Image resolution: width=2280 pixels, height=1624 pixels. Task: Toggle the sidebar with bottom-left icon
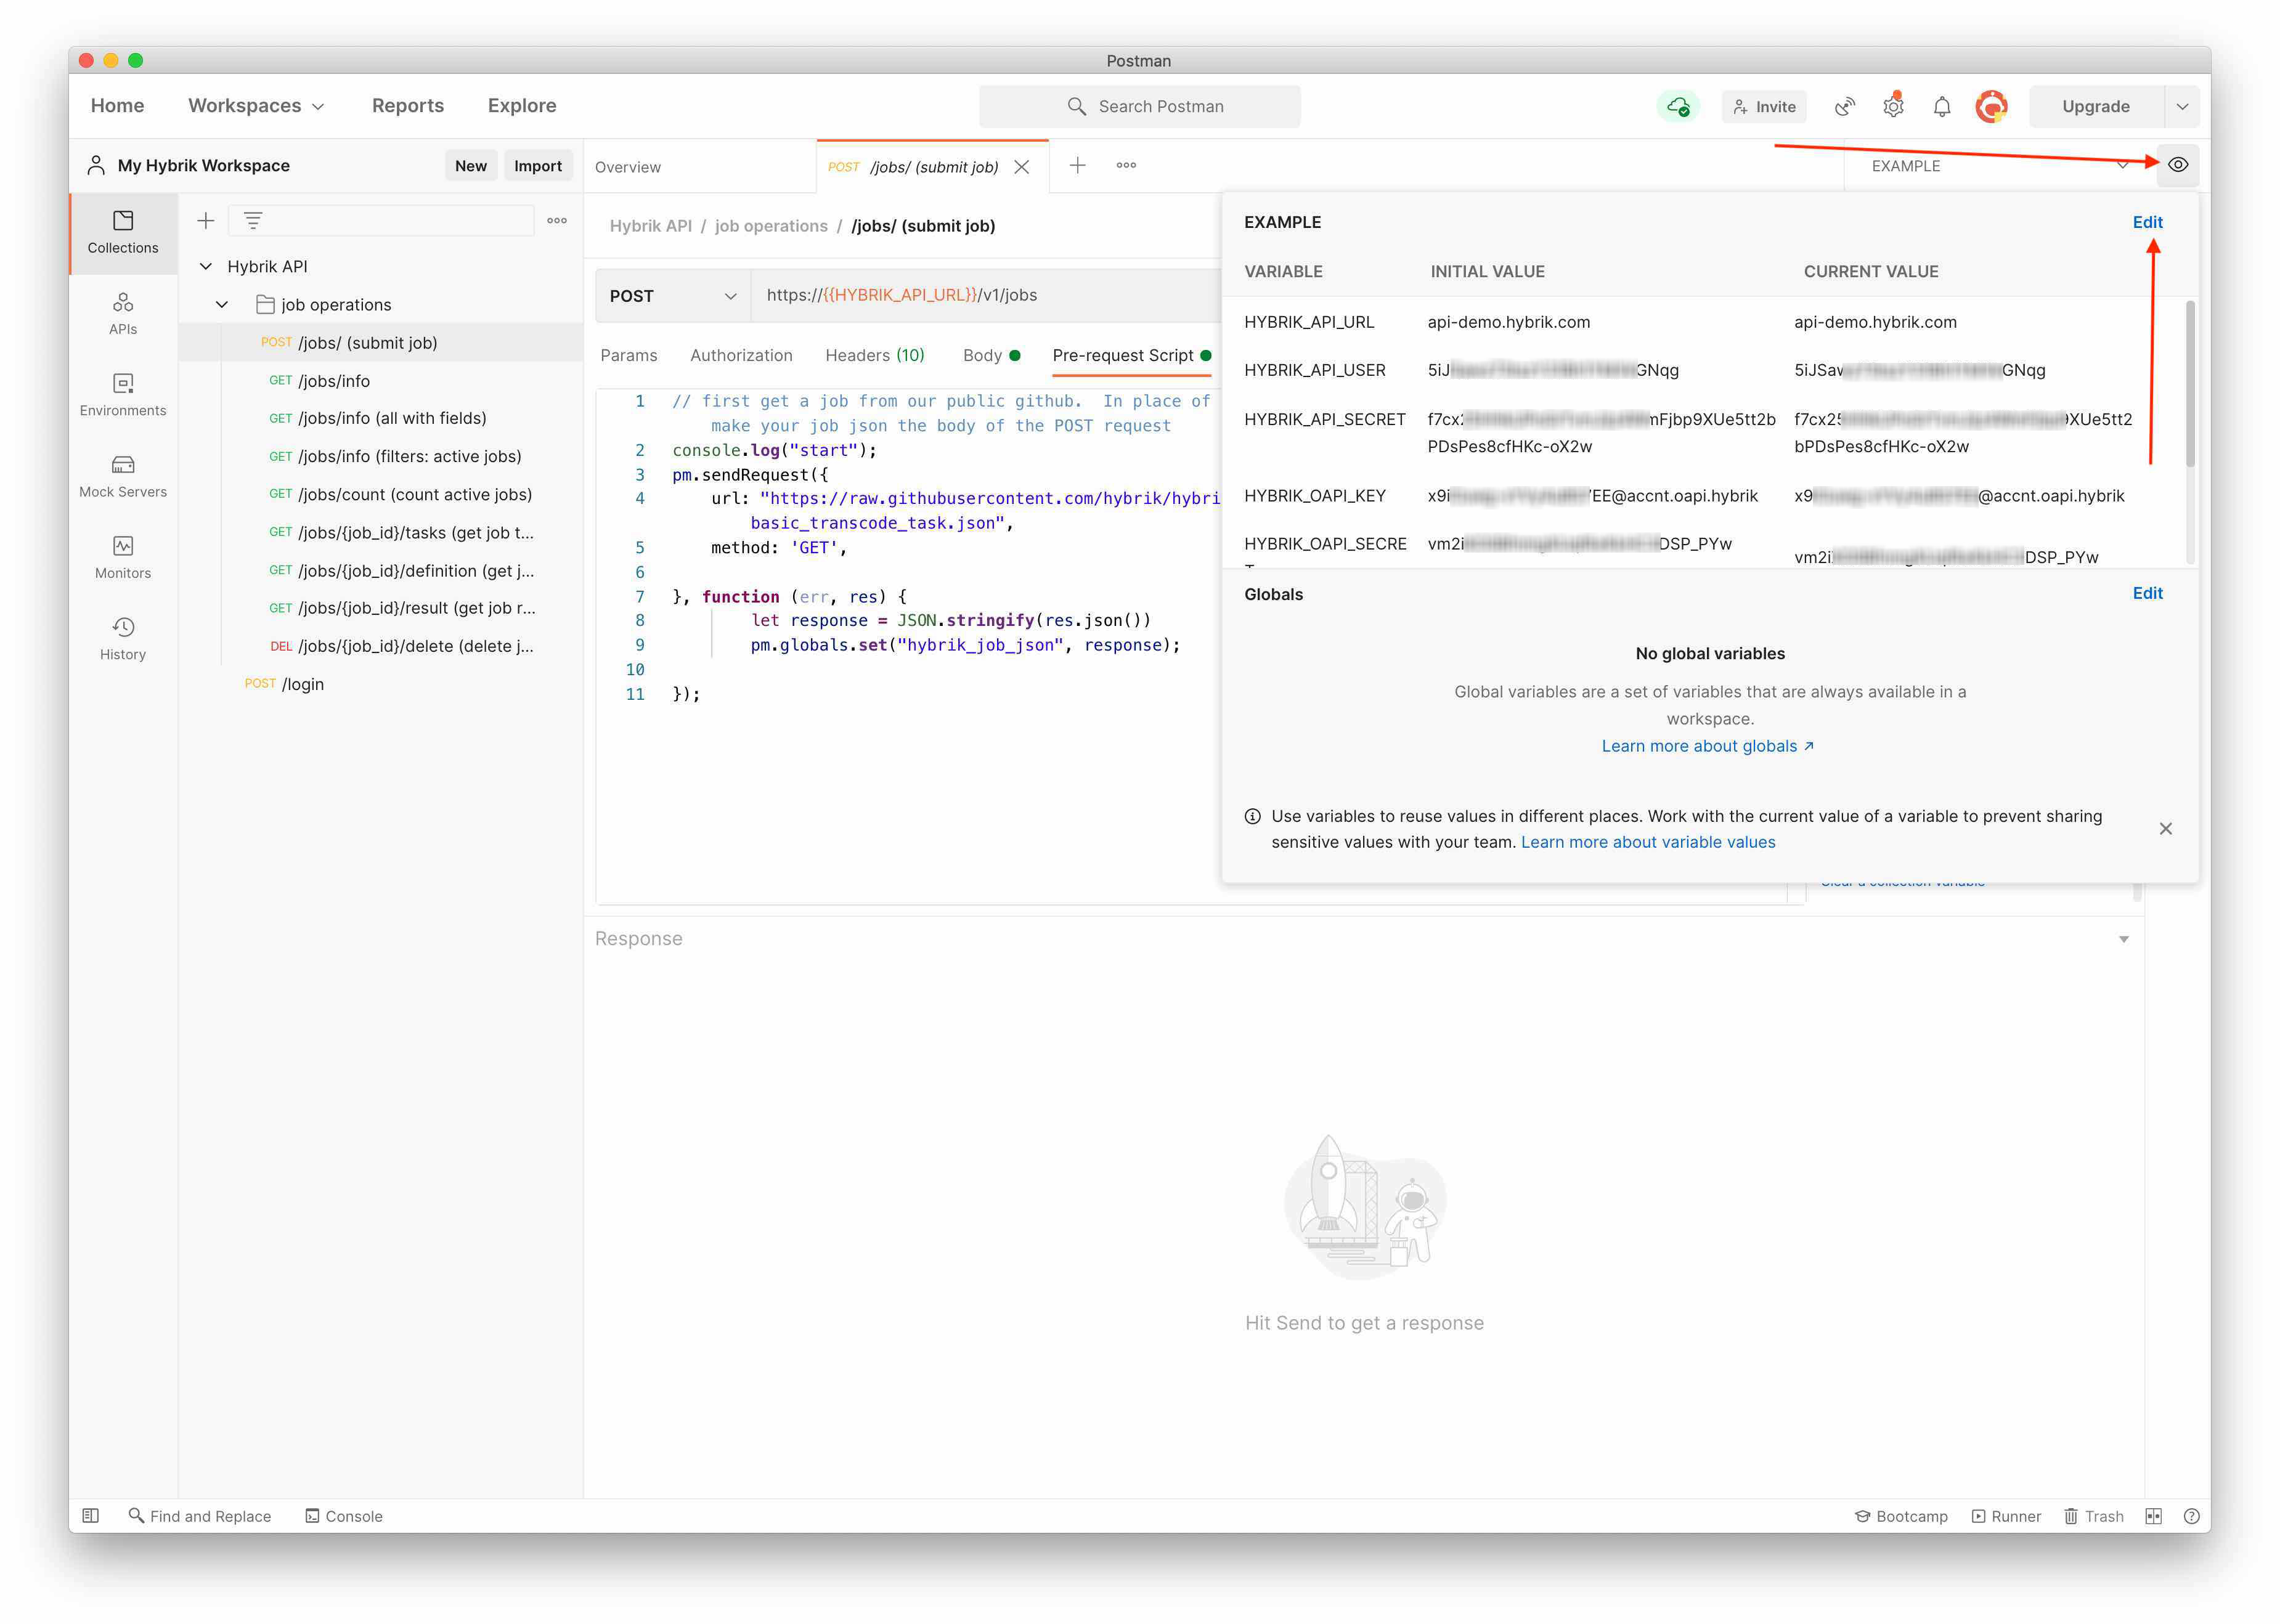(x=90, y=1516)
